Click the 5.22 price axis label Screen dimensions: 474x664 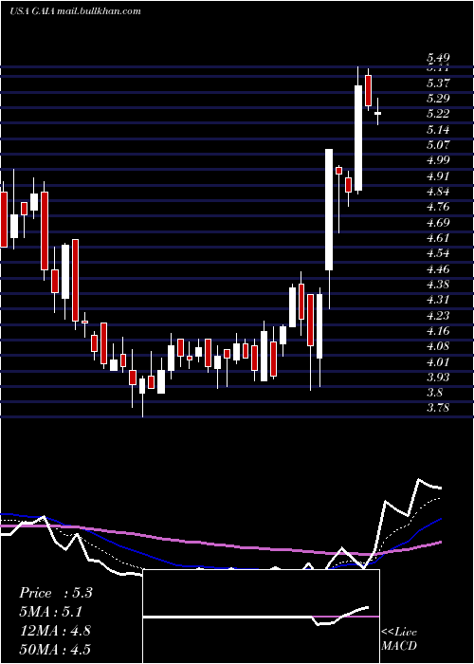click(x=438, y=114)
